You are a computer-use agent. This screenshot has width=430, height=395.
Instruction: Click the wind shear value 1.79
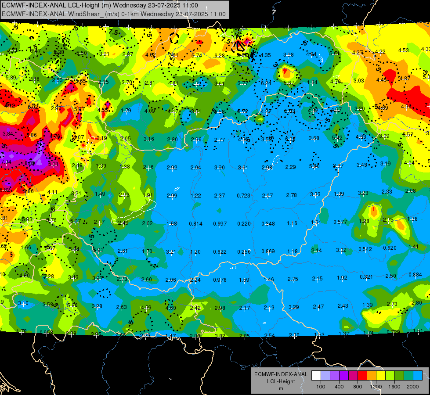(126, 111)
